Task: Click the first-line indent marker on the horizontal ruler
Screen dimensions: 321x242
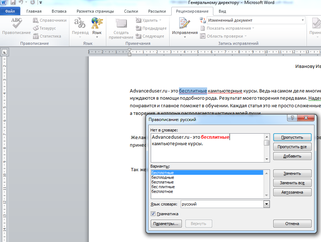Action: 129,50
